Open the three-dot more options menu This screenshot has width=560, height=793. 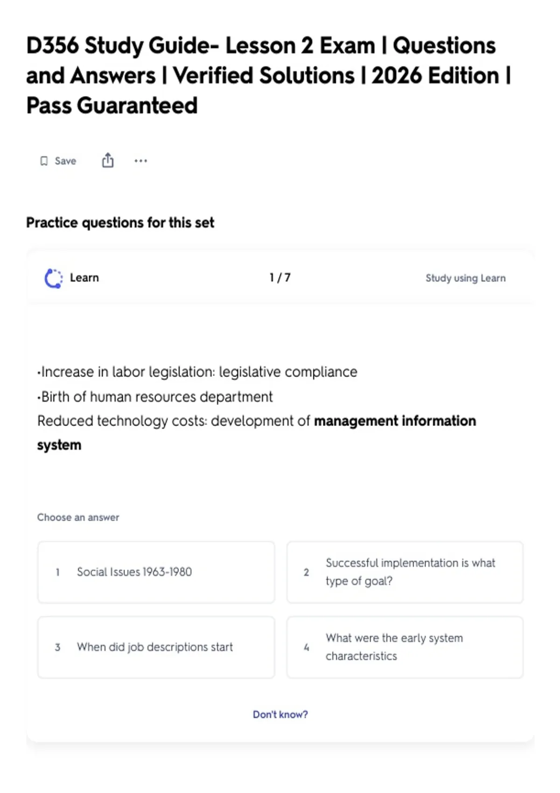click(140, 161)
